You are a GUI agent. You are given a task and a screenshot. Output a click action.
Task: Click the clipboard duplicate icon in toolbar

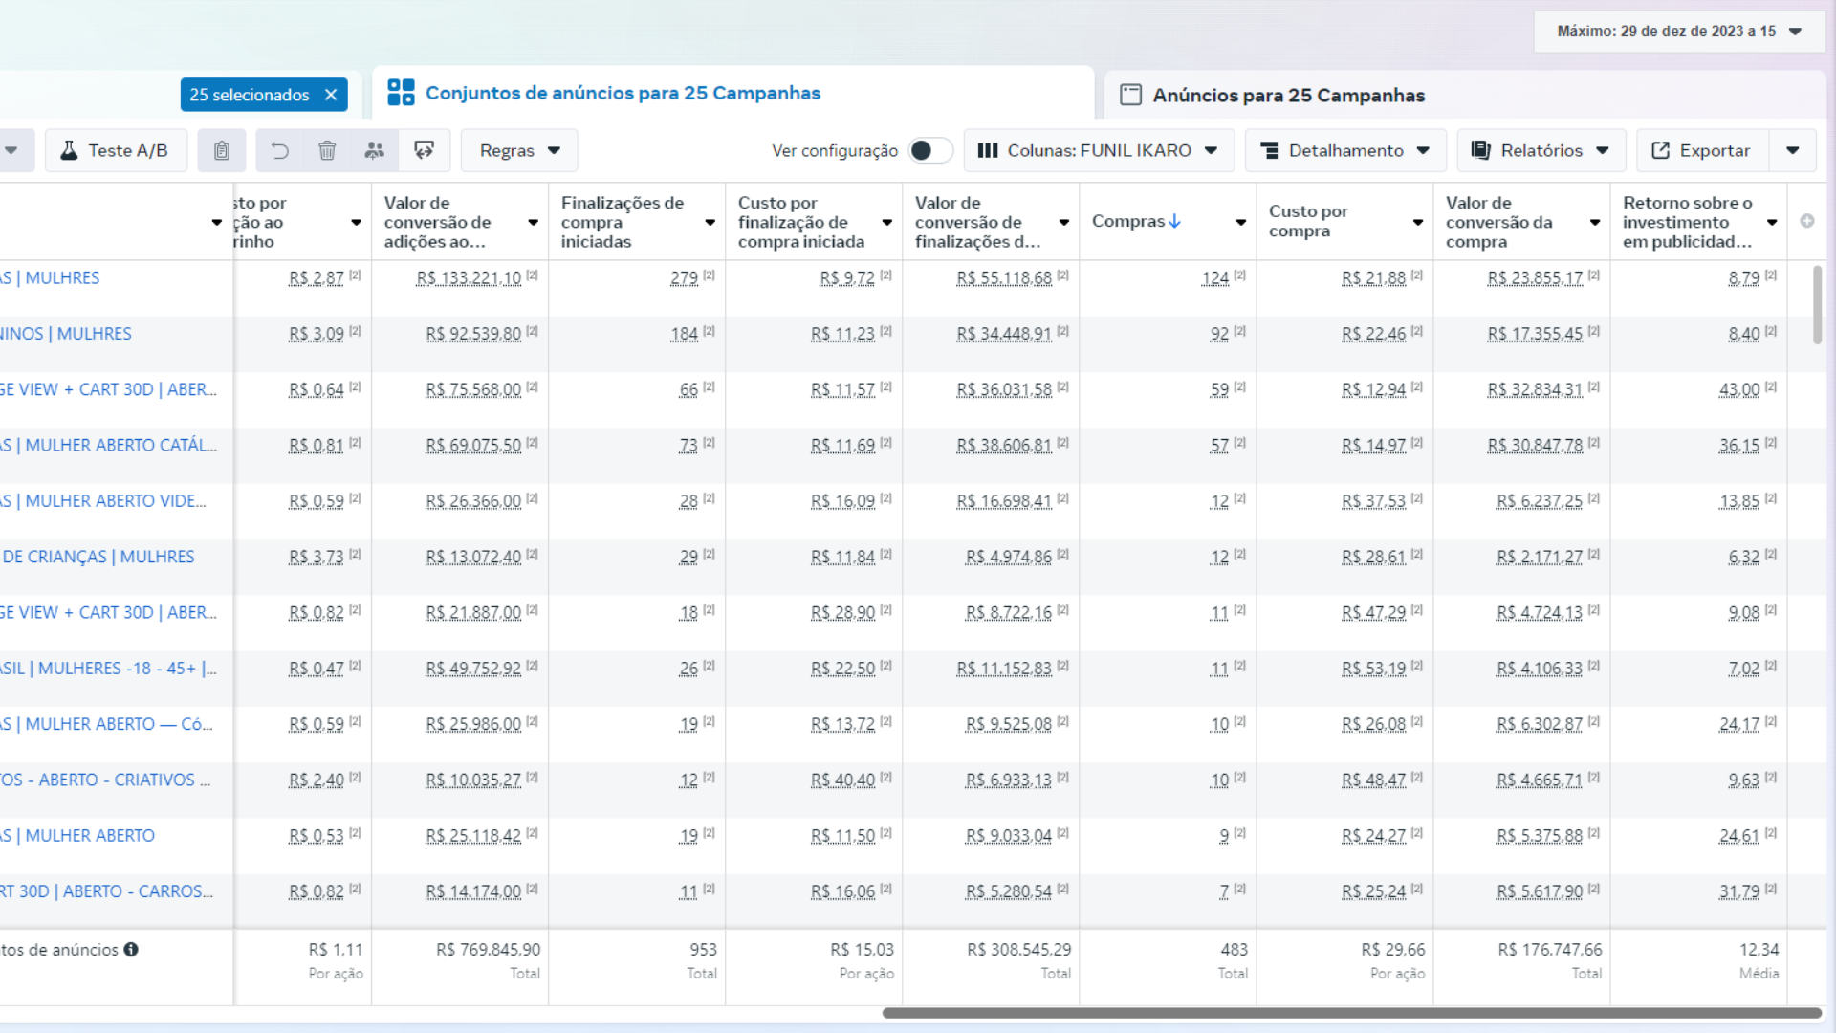coord(221,150)
